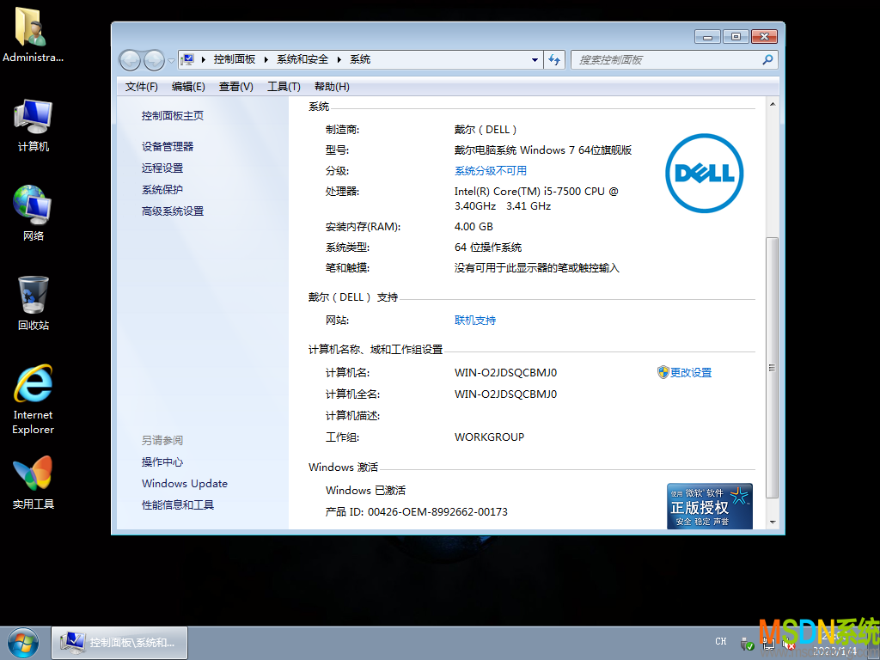Click the 64 位操作系统 value
This screenshot has height=660, width=880.
point(488,247)
